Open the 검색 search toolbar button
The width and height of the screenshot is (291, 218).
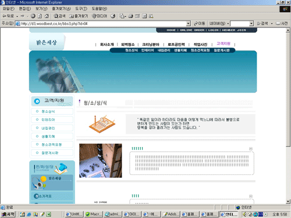pyautogui.click(x=59, y=16)
